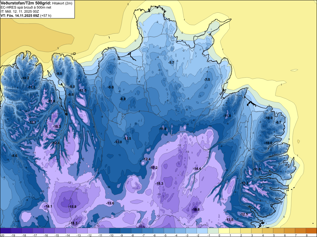317x237 pixels.
Task: Click the -8.8 temperature label
Action: tap(123, 99)
